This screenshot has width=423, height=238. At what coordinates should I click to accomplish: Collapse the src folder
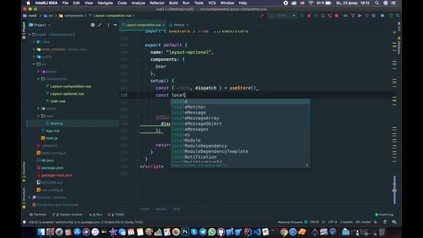[34, 64]
